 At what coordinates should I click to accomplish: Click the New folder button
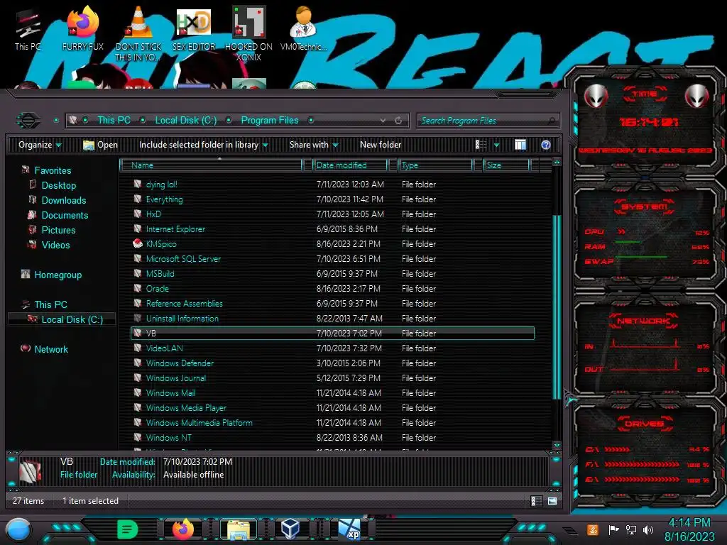[381, 145]
